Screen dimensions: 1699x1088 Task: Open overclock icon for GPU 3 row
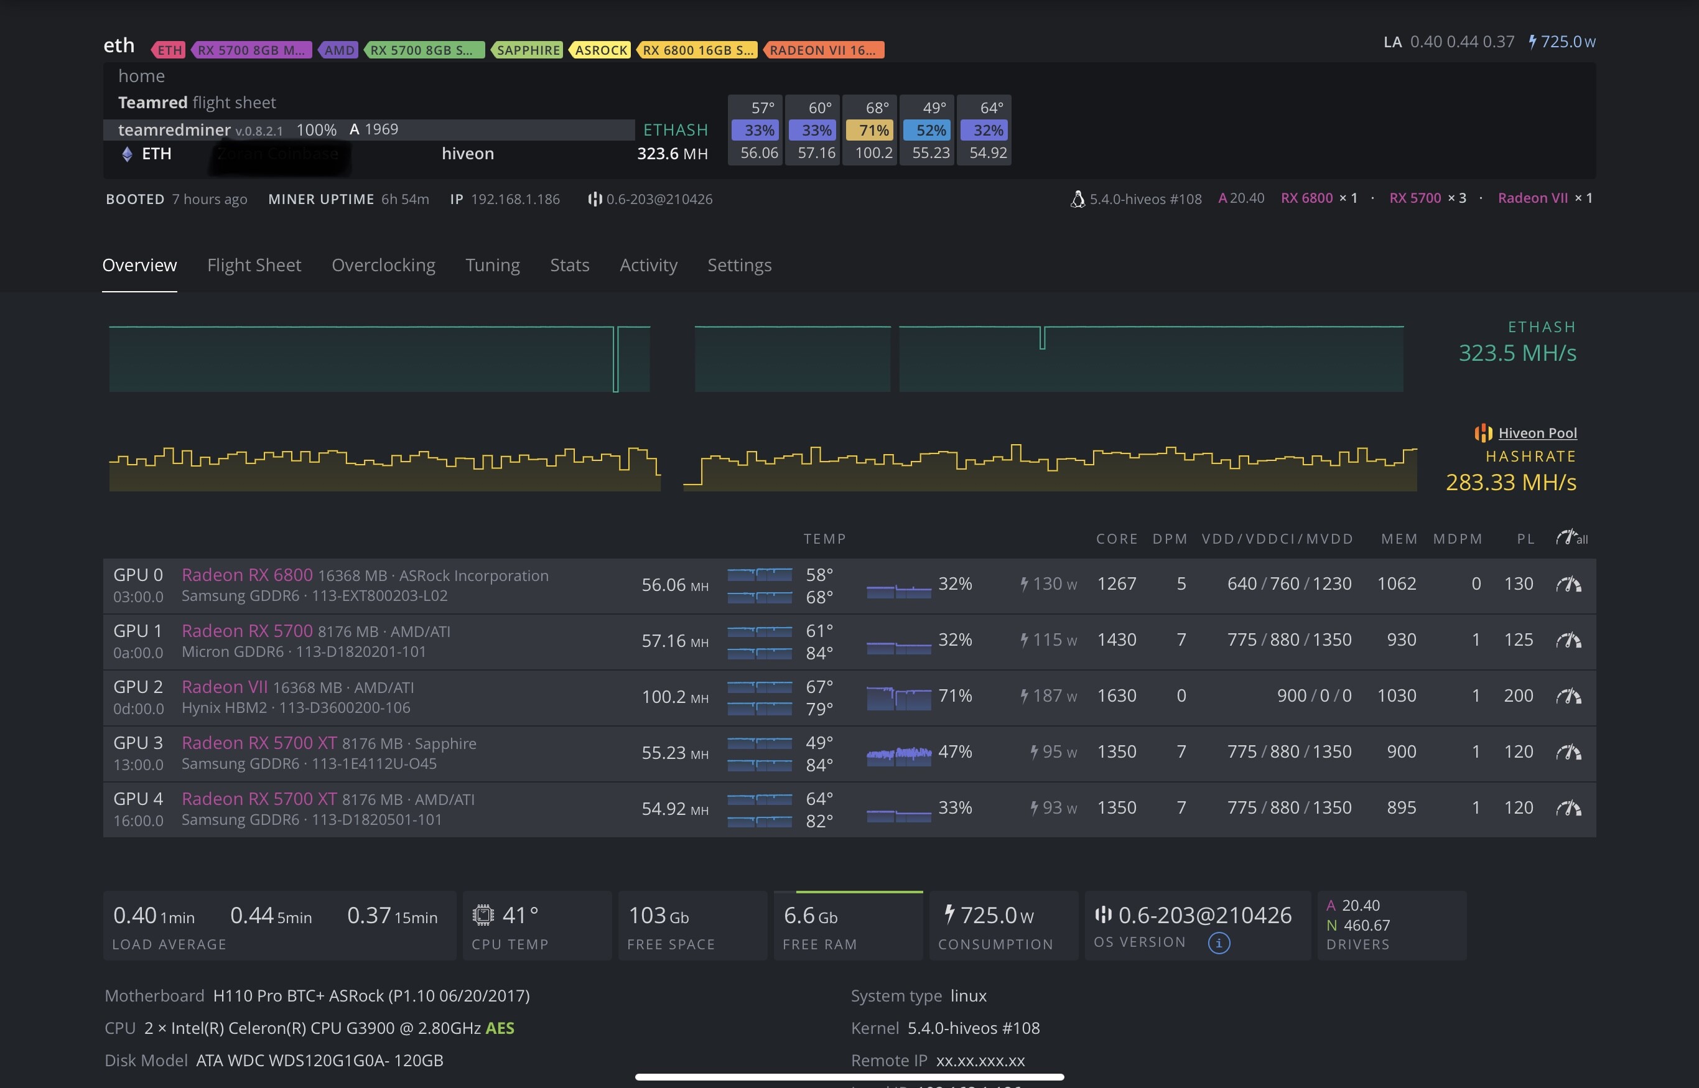(x=1568, y=751)
